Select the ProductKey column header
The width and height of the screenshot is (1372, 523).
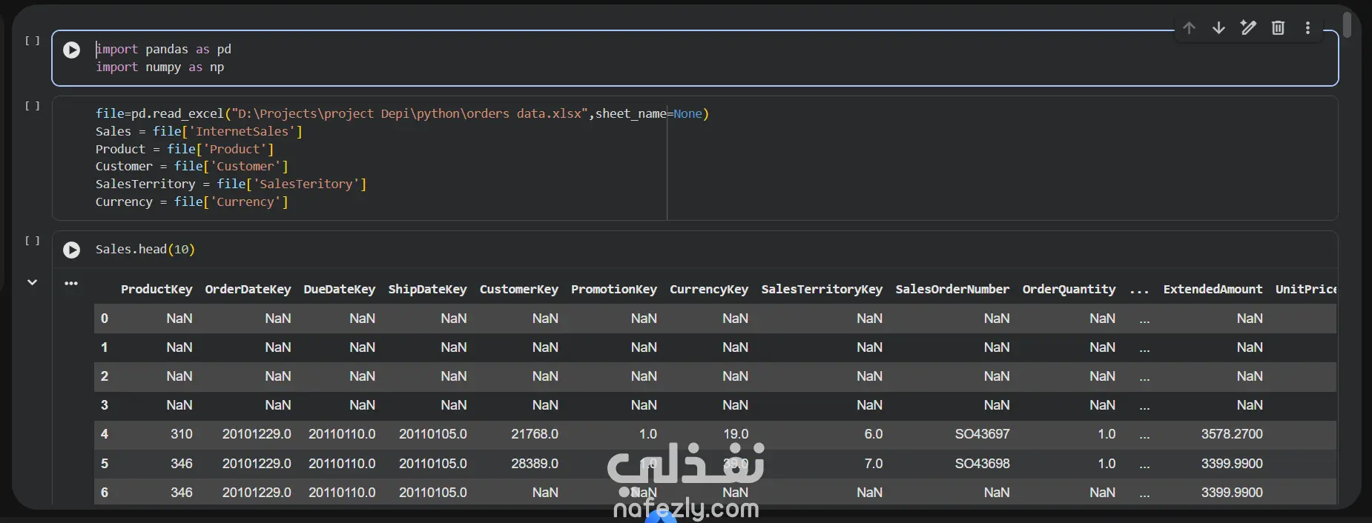coord(156,290)
